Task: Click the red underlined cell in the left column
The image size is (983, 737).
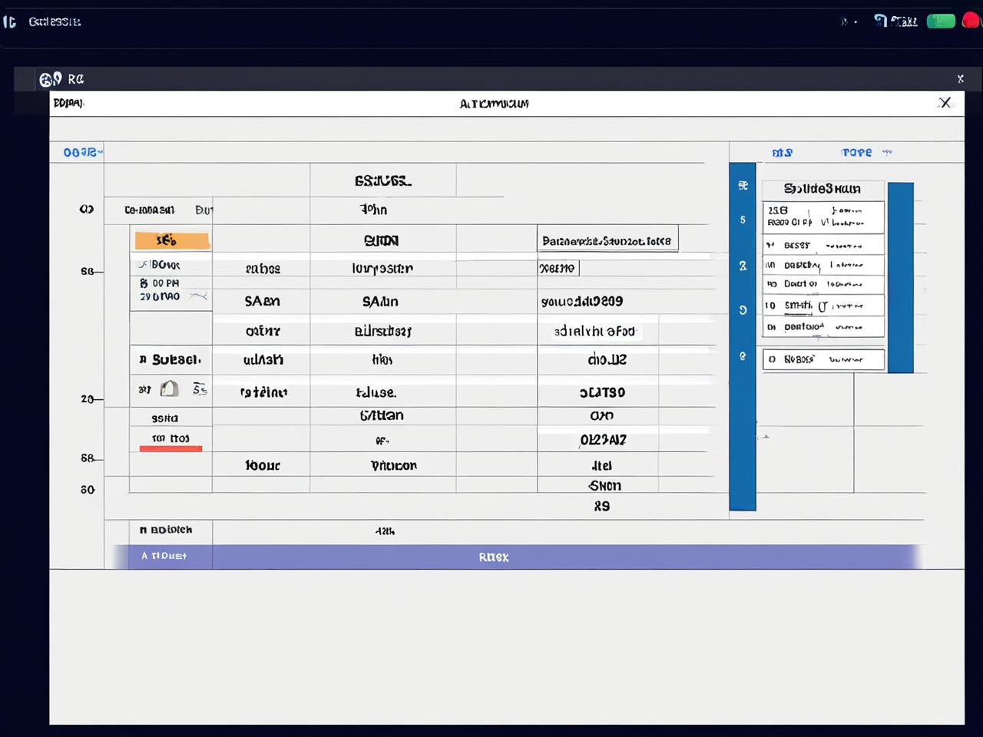Action: click(x=170, y=440)
